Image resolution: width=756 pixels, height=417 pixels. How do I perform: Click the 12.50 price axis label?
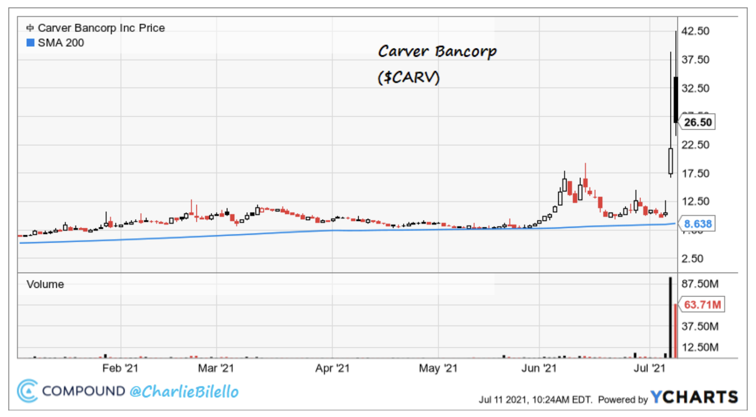695,201
